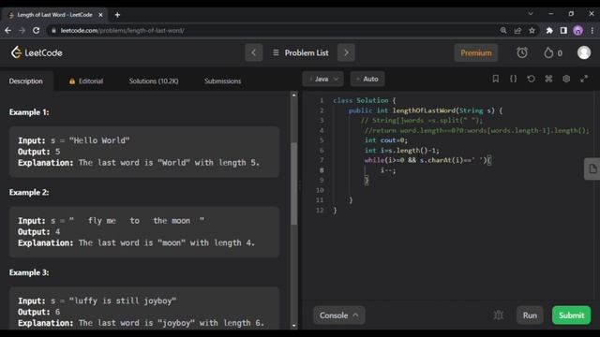Click the share page icon
Image resolution: width=600 pixels, height=337 pixels.
tap(517, 31)
